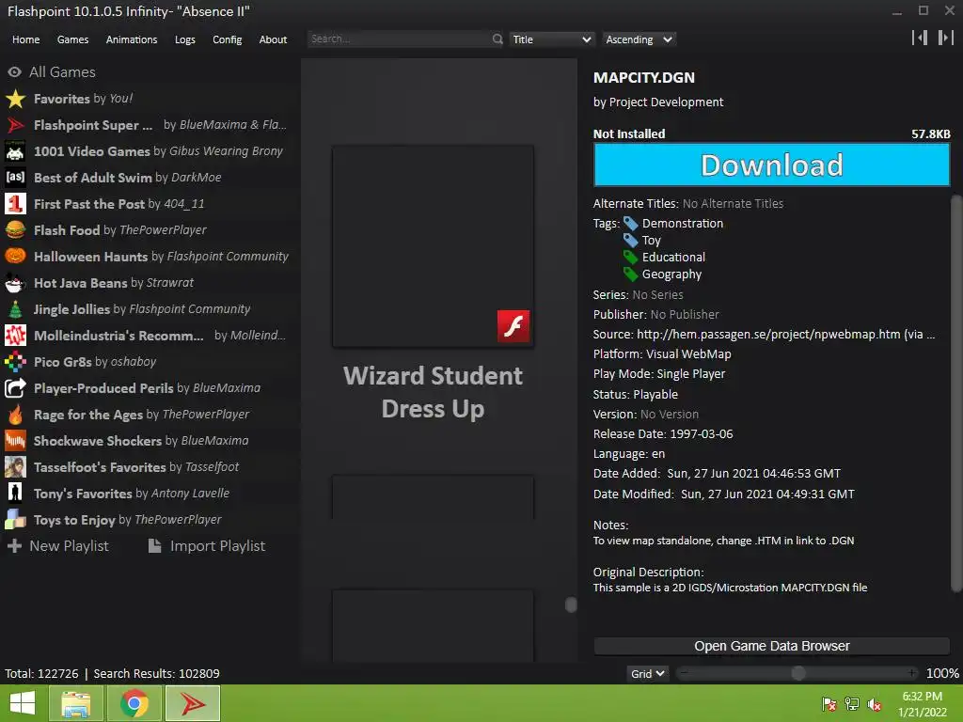Click the thumbnail zoom slider handle
The width and height of the screenshot is (963, 722).
click(797, 673)
